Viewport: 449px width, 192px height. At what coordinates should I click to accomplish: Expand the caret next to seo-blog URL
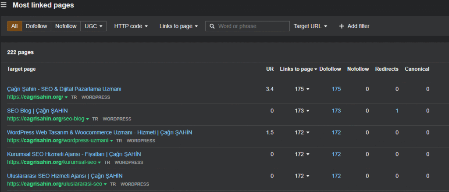pyautogui.click(x=87, y=119)
